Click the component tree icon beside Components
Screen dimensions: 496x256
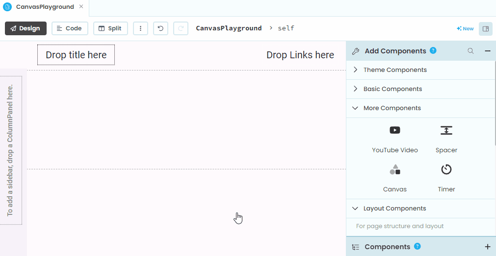click(x=356, y=247)
